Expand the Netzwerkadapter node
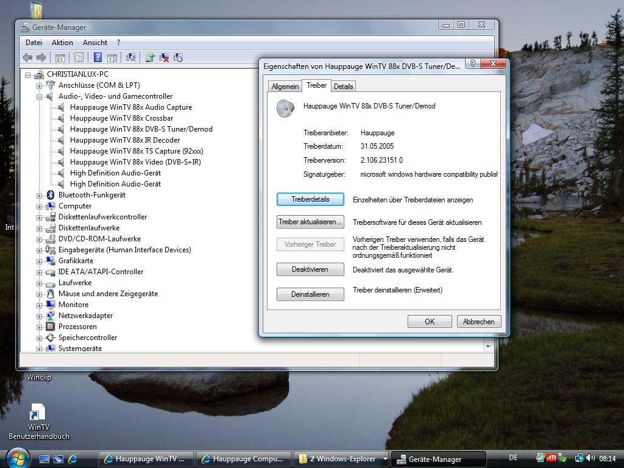 tap(39, 316)
